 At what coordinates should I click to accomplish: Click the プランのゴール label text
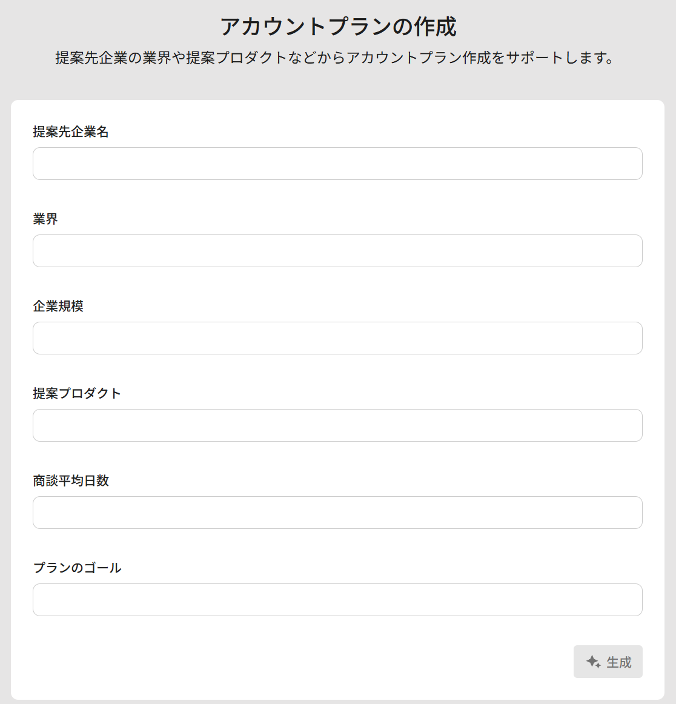tap(77, 568)
